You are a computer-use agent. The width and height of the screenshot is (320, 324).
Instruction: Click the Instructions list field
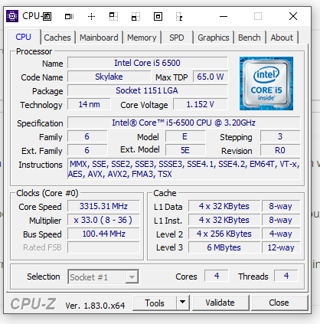pos(184,169)
